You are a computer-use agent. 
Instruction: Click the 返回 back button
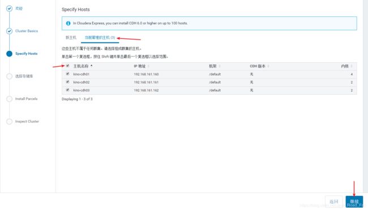(333, 202)
